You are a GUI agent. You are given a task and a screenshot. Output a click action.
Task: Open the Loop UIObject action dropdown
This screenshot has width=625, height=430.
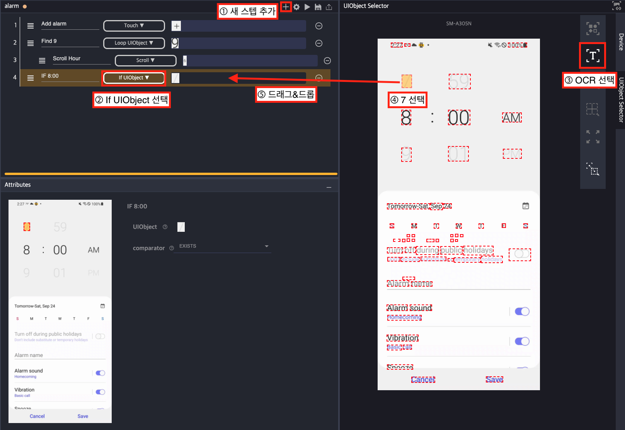click(x=134, y=43)
